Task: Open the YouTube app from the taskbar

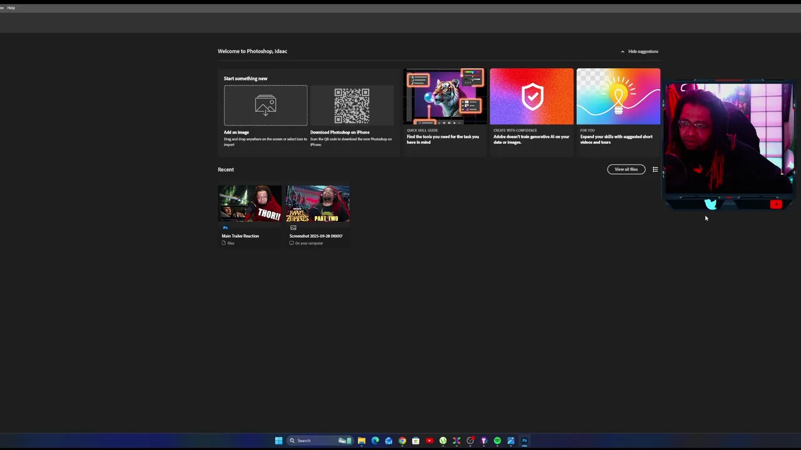Action: coord(429,441)
